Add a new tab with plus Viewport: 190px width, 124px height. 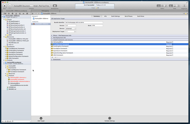click(x=187, y=11)
